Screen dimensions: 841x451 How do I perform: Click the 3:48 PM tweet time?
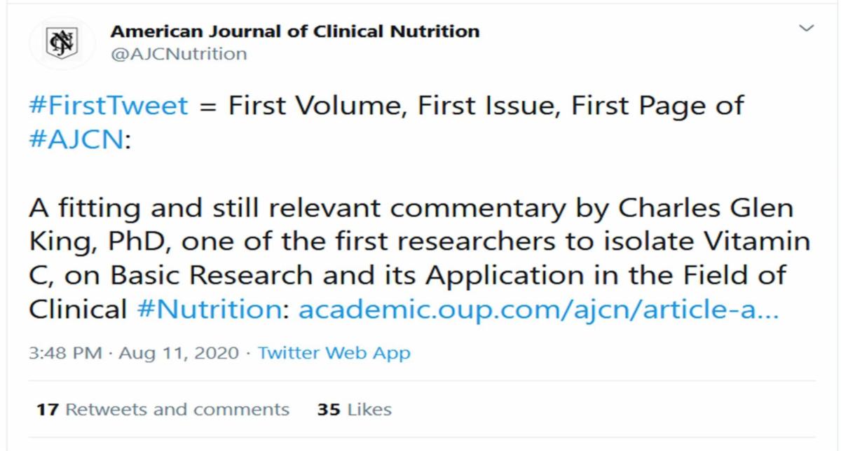pos(64,353)
